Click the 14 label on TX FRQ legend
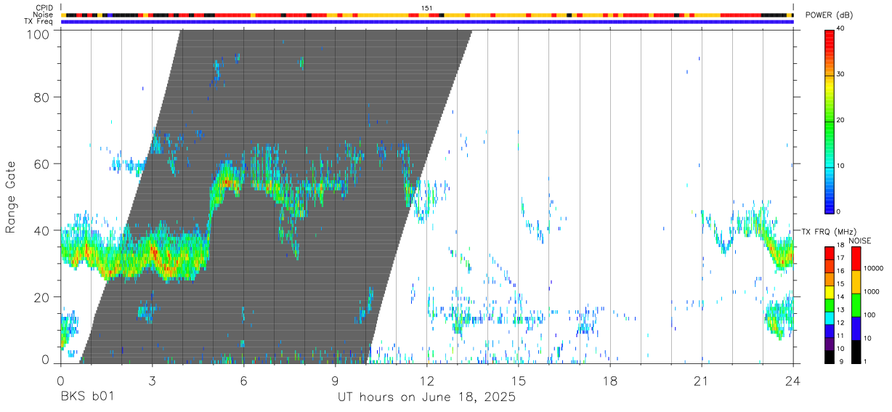 click(x=840, y=297)
